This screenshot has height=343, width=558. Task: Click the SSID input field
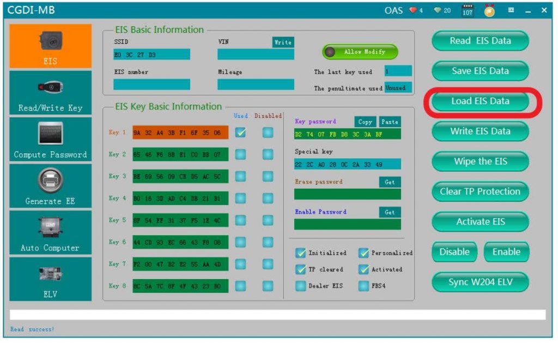tap(151, 55)
